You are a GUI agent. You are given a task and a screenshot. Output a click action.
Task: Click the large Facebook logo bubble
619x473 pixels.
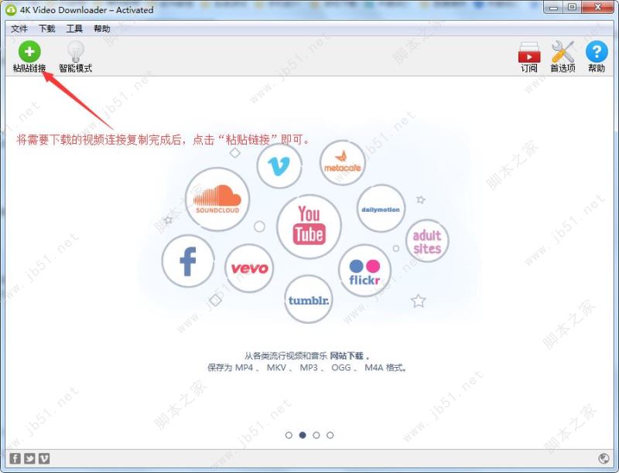pos(188,261)
